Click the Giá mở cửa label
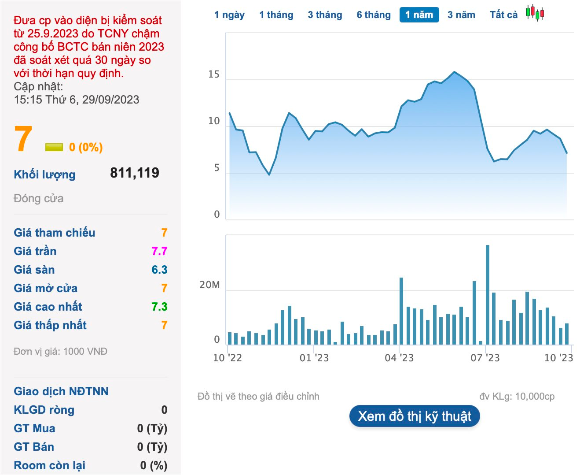This screenshot has width=580, height=475. point(46,288)
